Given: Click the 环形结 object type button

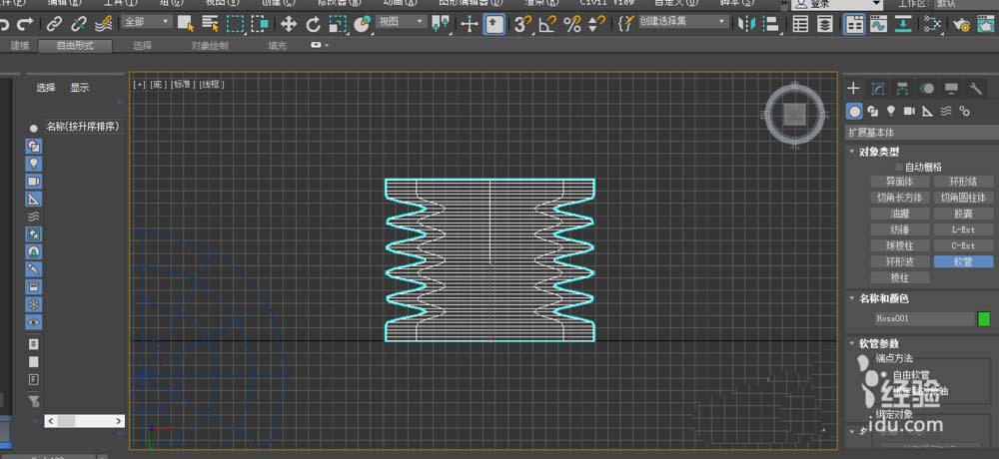Looking at the screenshot, I should coord(962,182).
